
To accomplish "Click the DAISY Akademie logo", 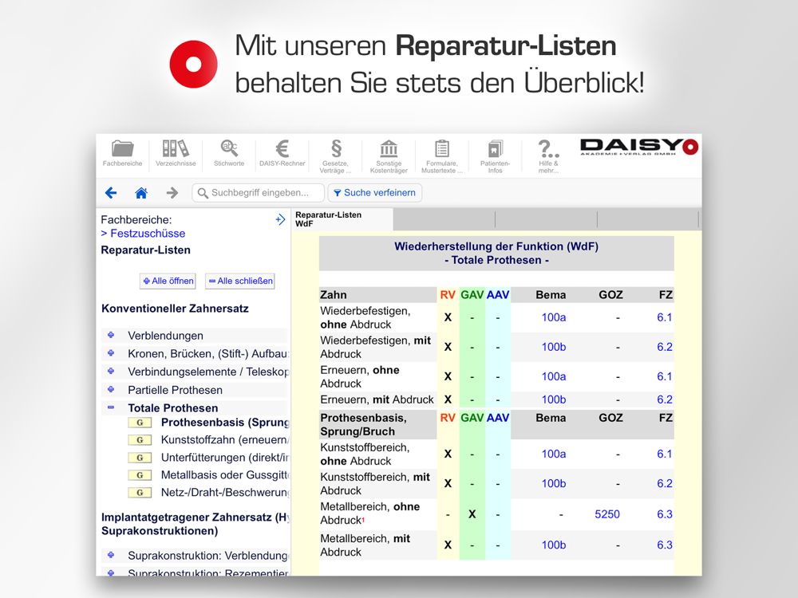I will (x=639, y=147).
